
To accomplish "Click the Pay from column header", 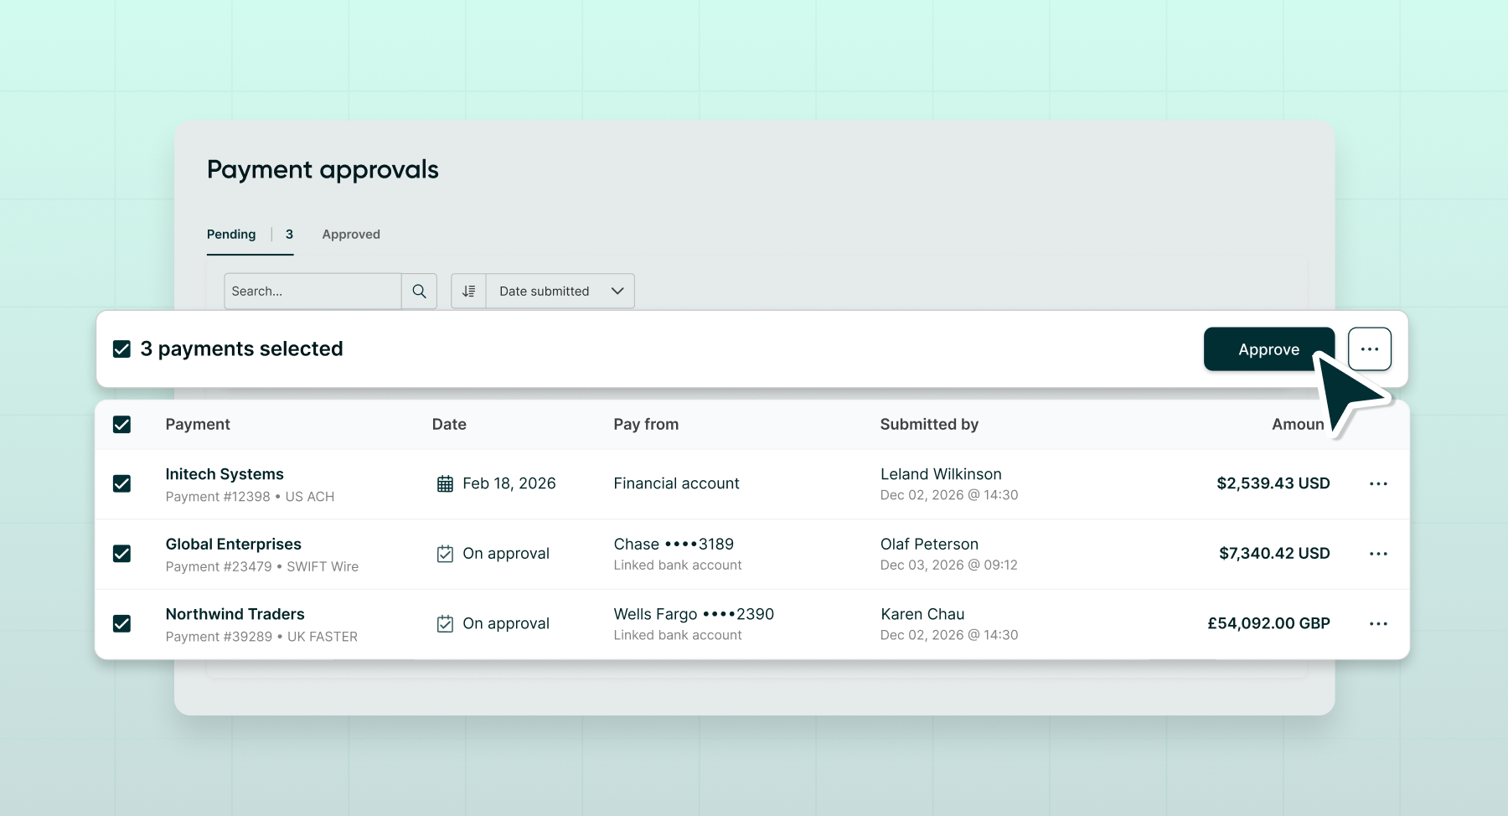I will pos(646,425).
